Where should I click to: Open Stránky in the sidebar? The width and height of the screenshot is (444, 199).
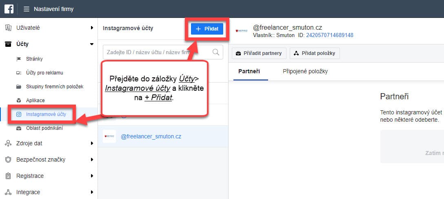pyautogui.click(x=34, y=59)
